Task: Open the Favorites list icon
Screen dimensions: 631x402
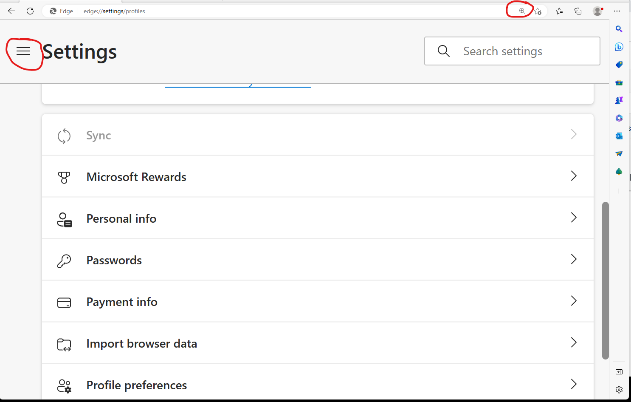Action: coord(559,11)
